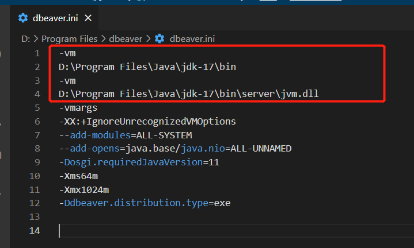Screen dimensions: 414x248
Task: Open the dbeaver folder breadcrumb
Action: pyautogui.click(x=126, y=39)
